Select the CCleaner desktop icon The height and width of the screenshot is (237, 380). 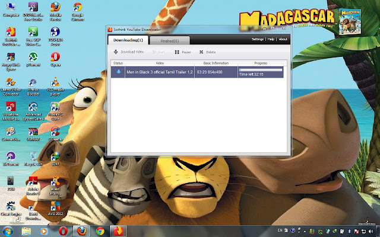tap(55, 134)
